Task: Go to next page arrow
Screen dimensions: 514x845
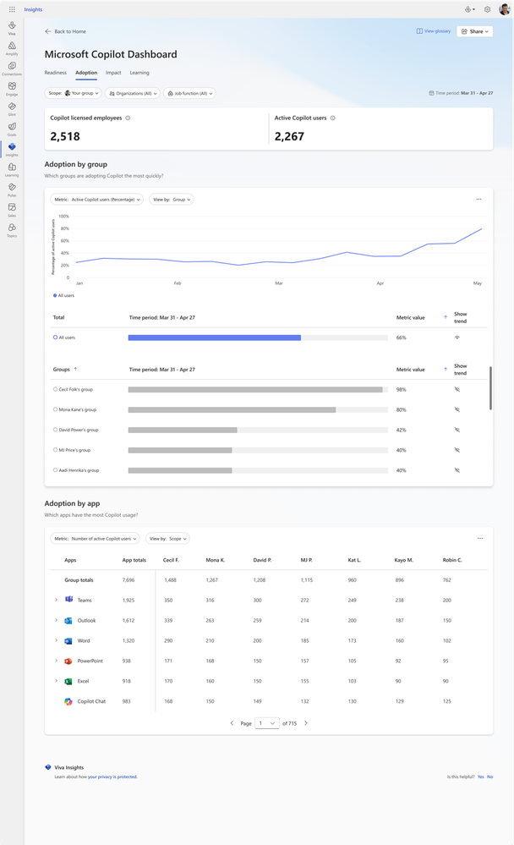Action: pyautogui.click(x=306, y=723)
